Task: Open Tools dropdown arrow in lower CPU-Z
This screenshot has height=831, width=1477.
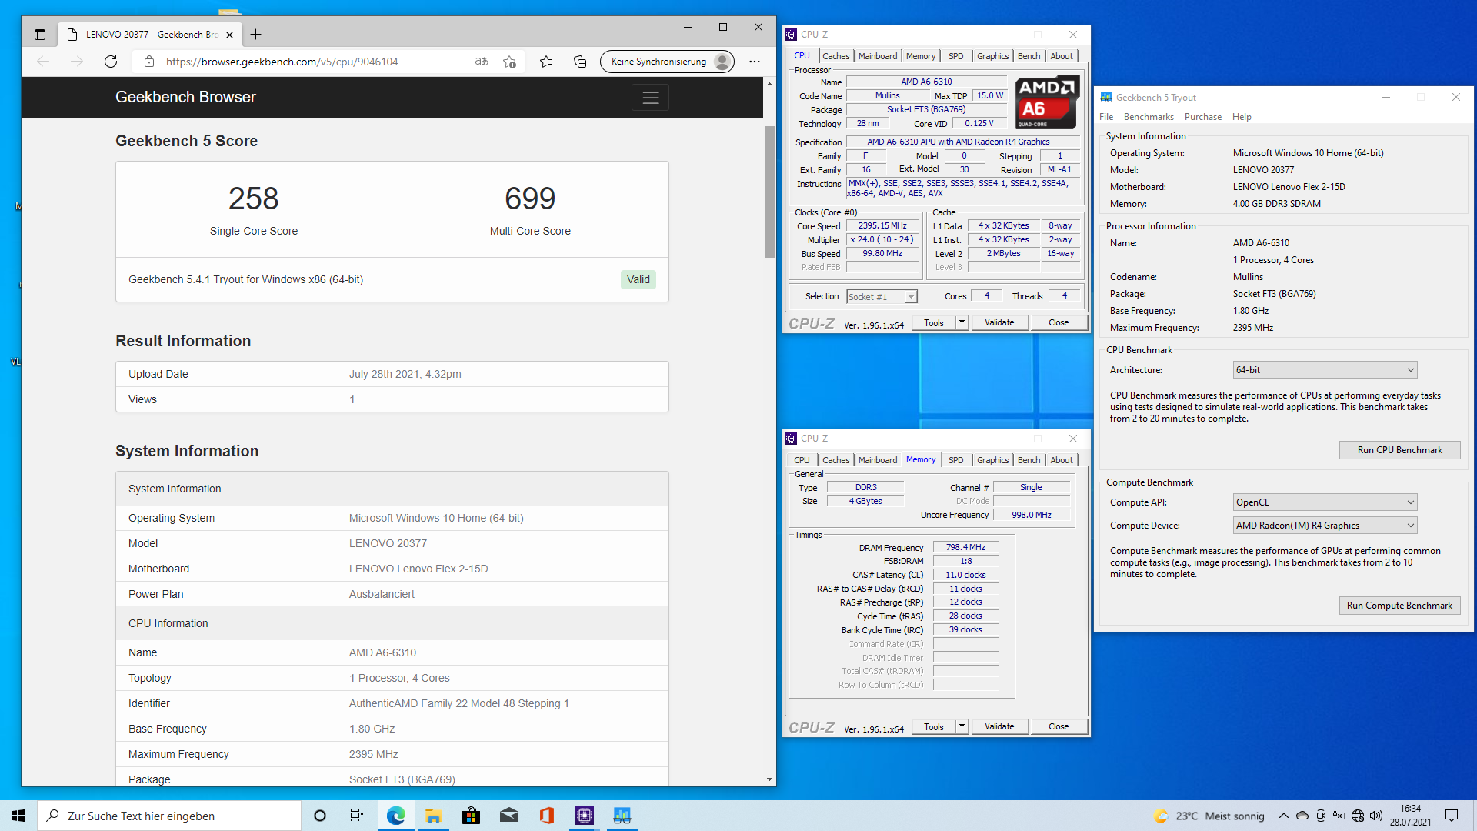Action: pos(962,726)
